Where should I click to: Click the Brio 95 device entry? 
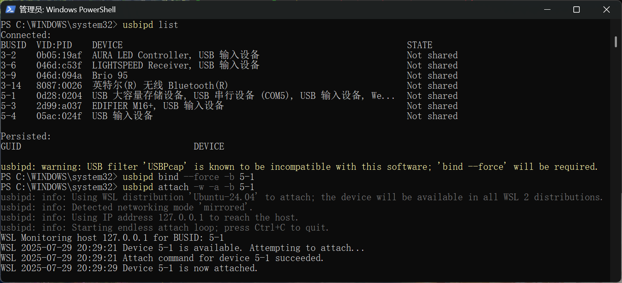110,76
